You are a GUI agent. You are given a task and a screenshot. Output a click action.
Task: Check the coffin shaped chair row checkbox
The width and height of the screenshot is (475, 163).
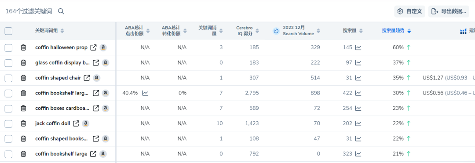click(8, 78)
